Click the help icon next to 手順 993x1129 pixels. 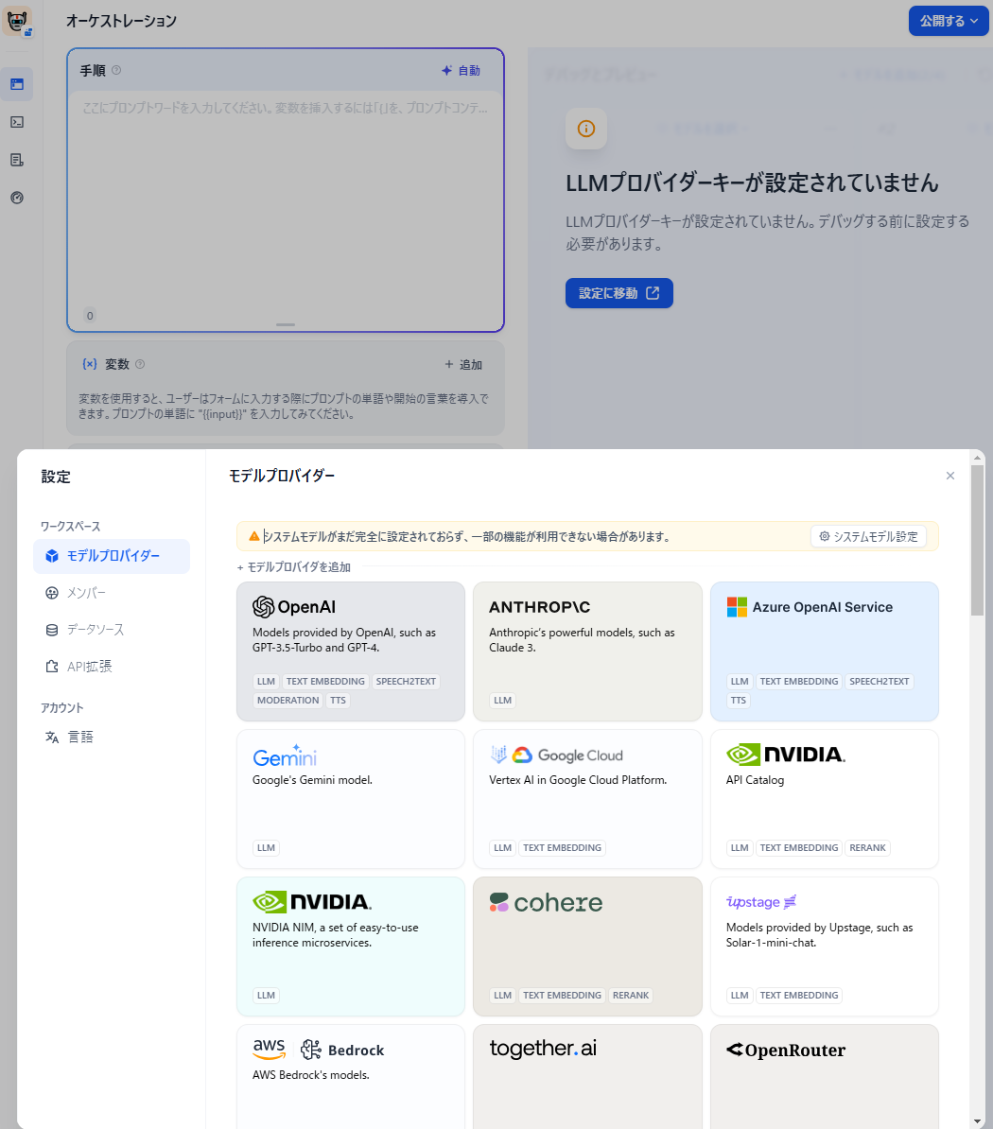116,71
